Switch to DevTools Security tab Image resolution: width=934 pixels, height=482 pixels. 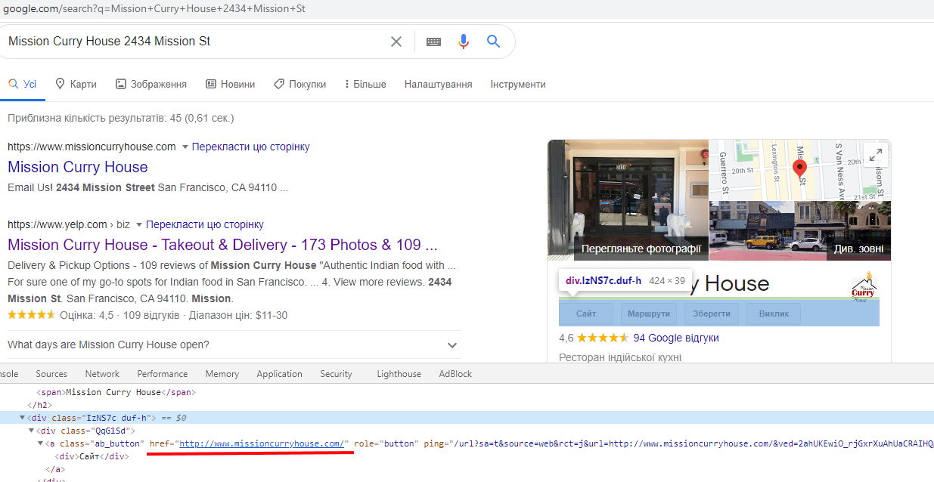pos(336,373)
